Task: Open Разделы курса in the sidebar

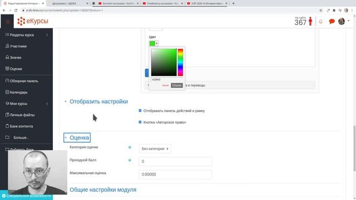Action: pyautogui.click(x=22, y=35)
